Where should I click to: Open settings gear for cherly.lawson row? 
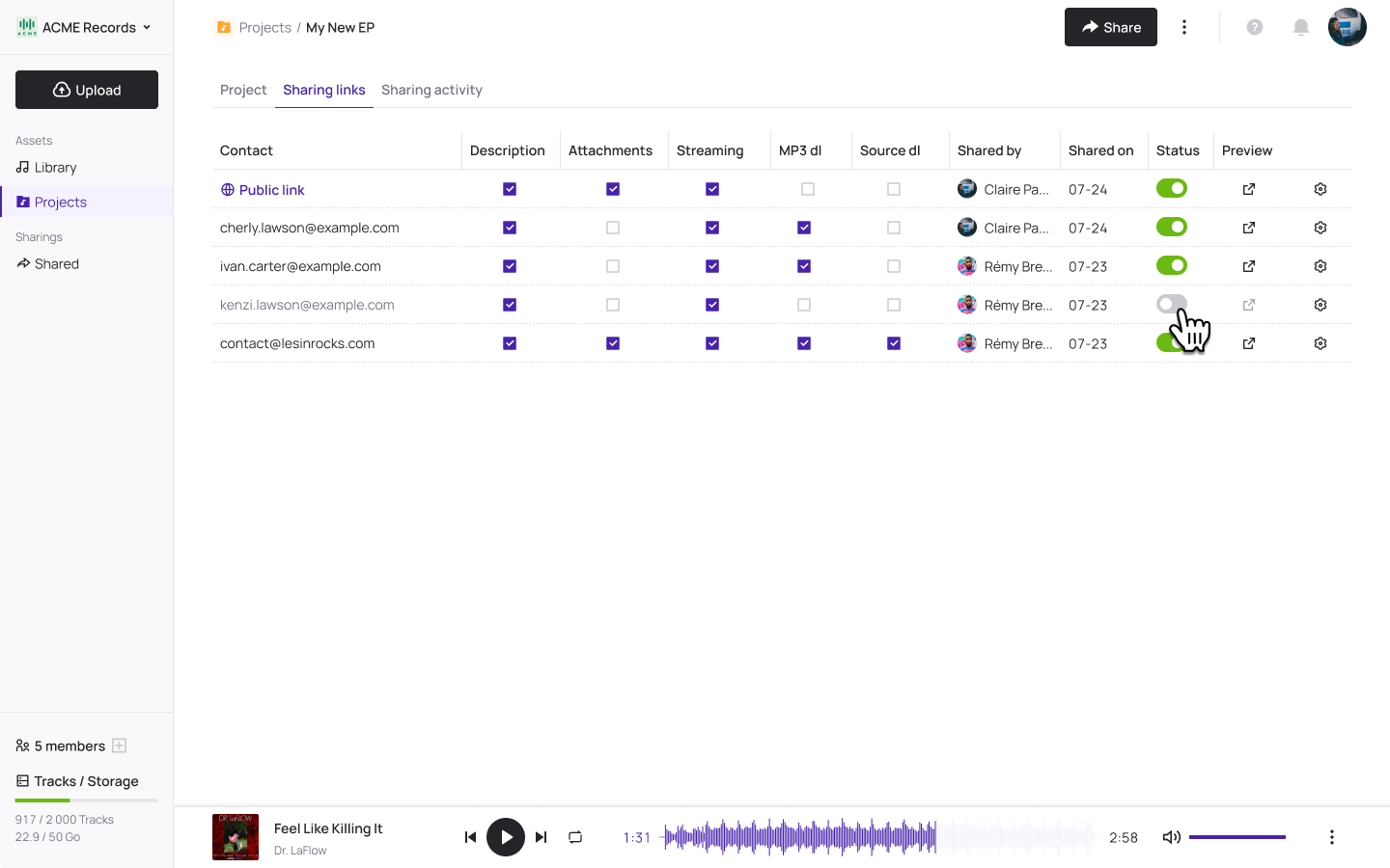[x=1320, y=228]
